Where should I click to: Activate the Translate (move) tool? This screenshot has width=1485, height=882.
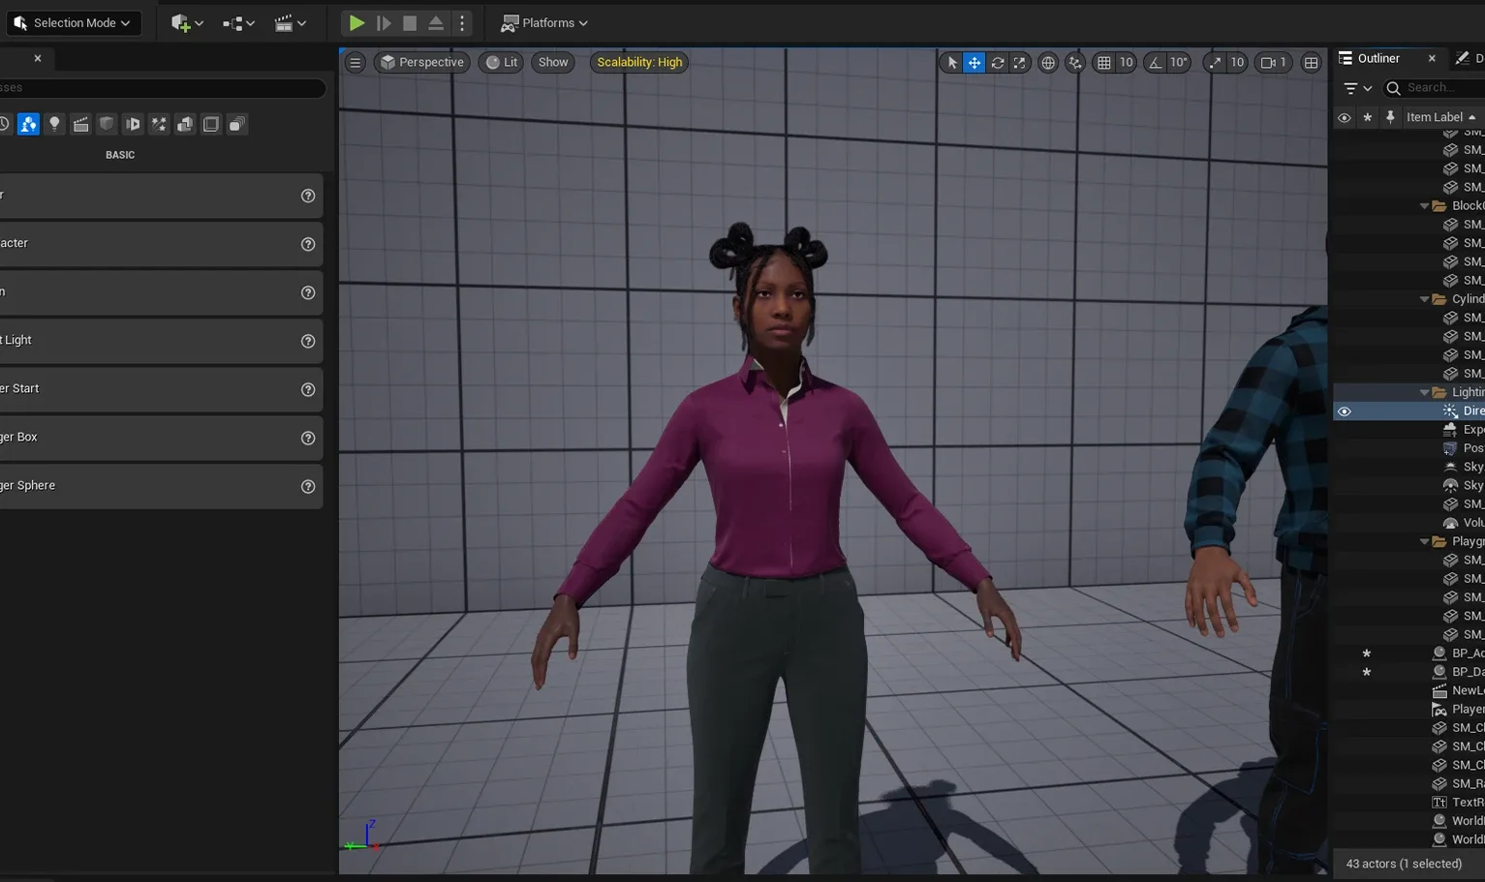point(975,62)
